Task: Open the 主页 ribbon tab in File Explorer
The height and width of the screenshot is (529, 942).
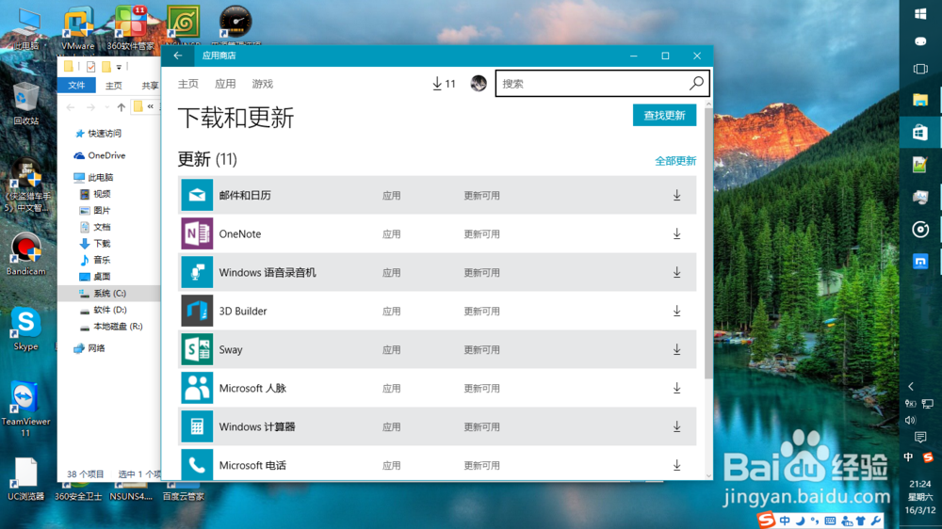Action: pyautogui.click(x=114, y=86)
